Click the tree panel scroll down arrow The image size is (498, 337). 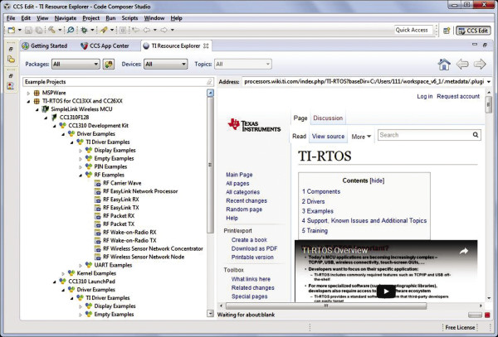click(x=210, y=314)
